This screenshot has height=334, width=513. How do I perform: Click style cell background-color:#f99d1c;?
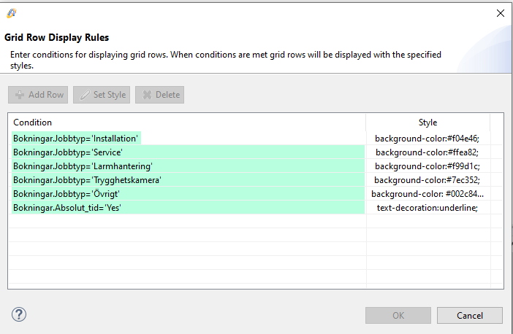pos(427,166)
